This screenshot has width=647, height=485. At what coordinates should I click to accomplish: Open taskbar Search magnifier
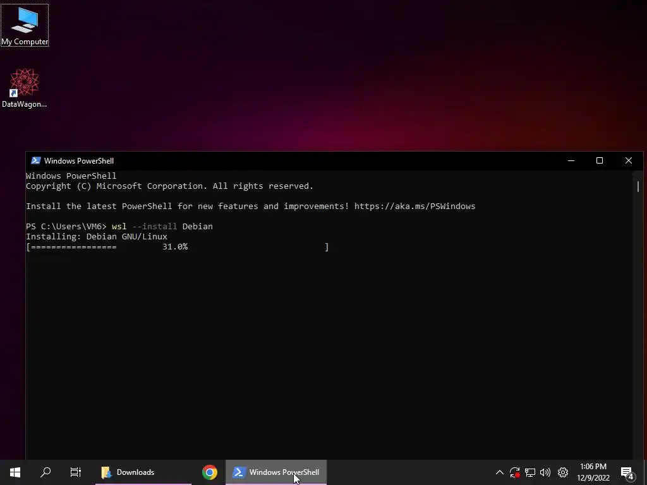click(45, 472)
